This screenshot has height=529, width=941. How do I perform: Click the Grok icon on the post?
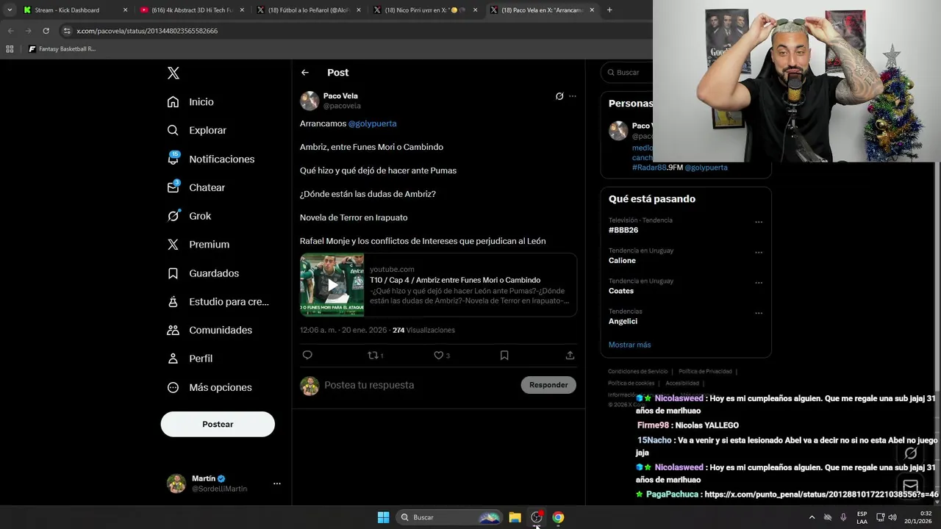[x=559, y=96]
